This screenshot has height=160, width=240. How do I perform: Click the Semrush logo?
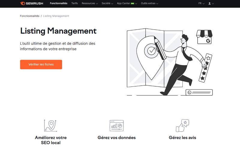[x=31, y=3]
